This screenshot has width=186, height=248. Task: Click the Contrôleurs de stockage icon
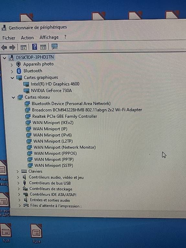click(25, 188)
